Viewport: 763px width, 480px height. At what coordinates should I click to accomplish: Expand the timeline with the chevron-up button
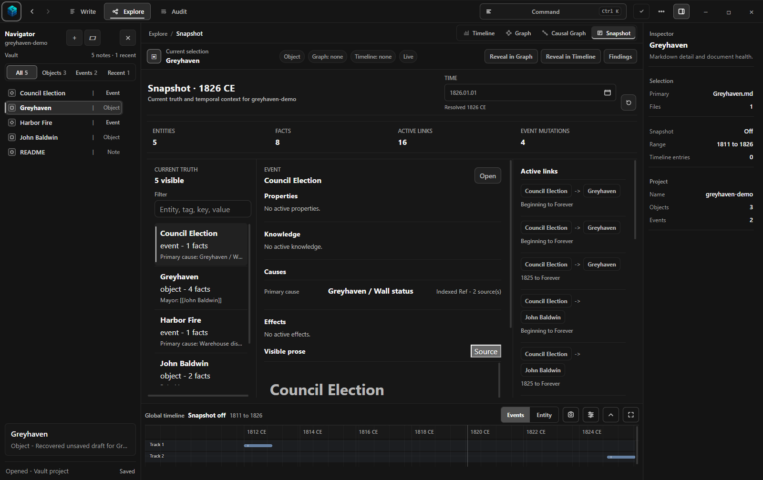[x=611, y=415]
